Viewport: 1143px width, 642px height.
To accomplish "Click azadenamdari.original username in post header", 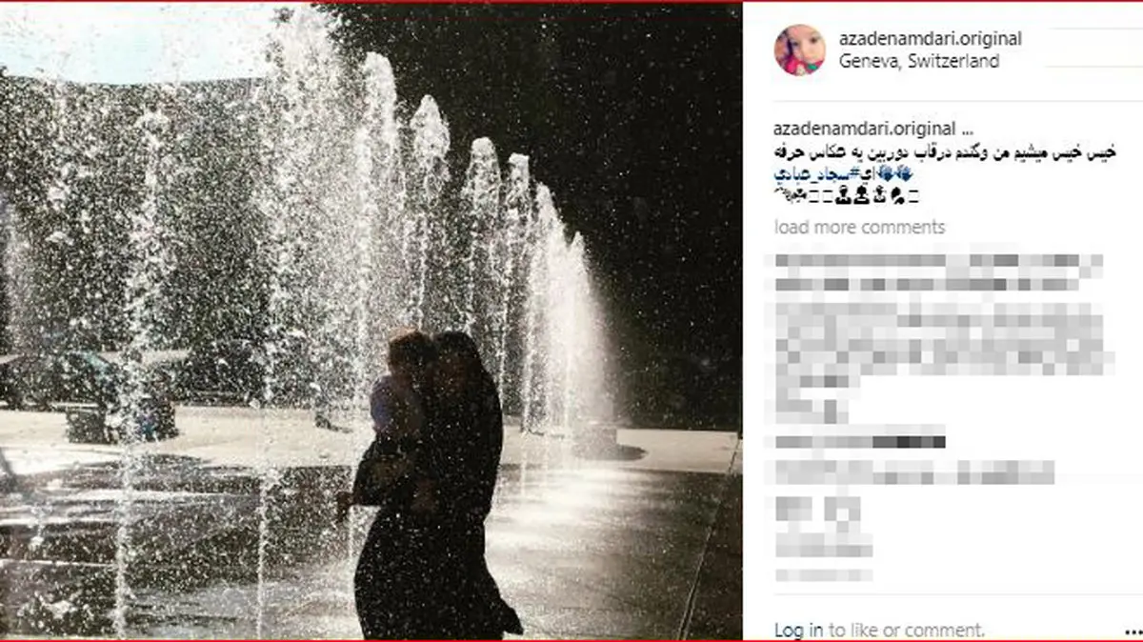I will pos(932,39).
